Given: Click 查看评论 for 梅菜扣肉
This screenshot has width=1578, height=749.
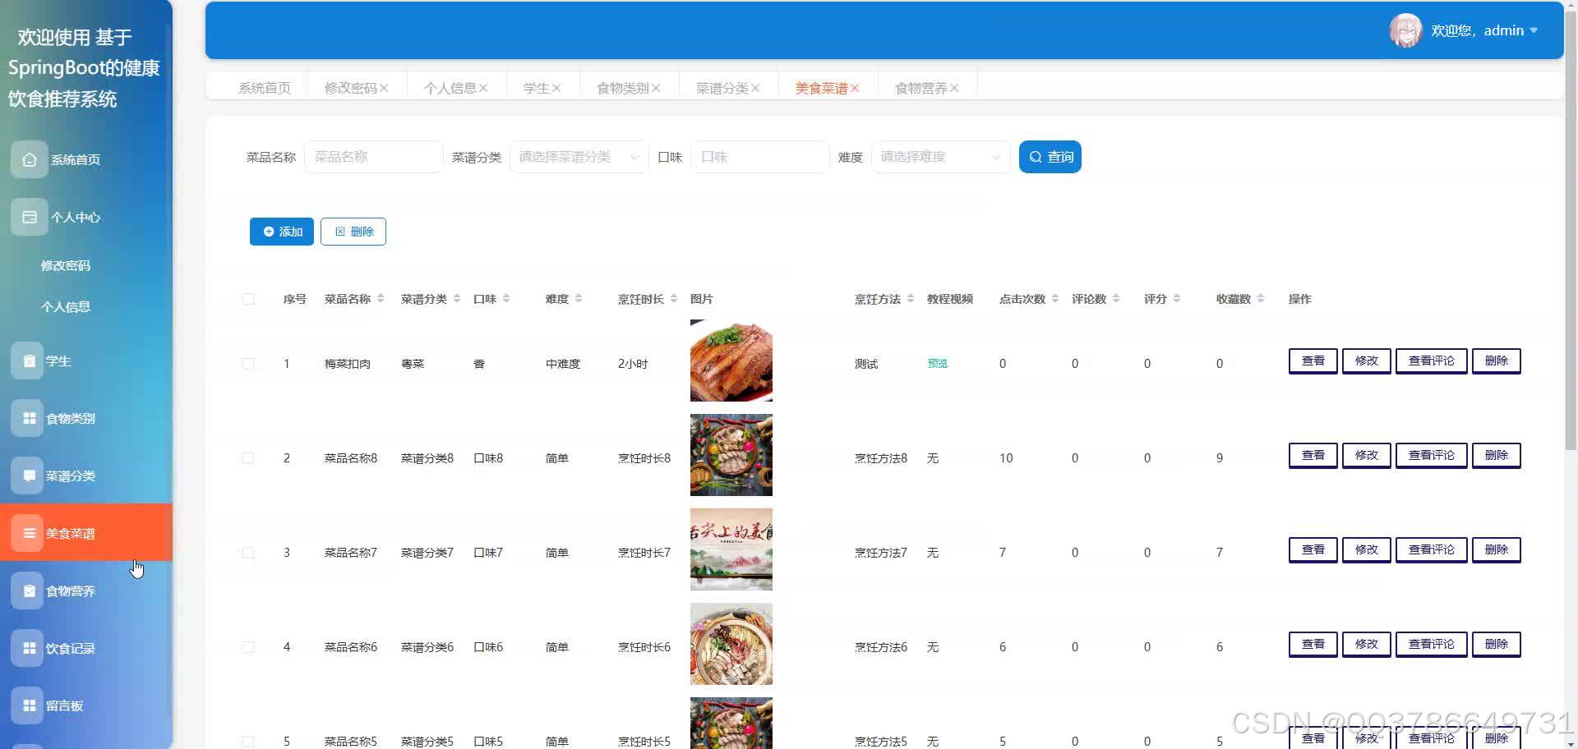Looking at the screenshot, I should point(1432,361).
